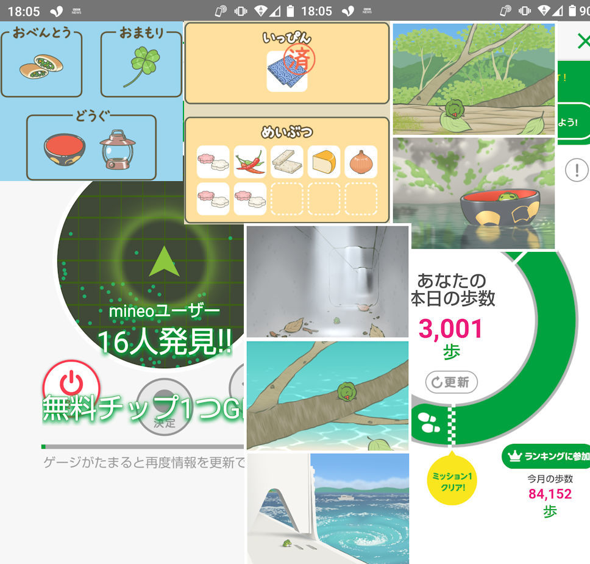Tap the mineoユーザー label

click(x=165, y=311)
